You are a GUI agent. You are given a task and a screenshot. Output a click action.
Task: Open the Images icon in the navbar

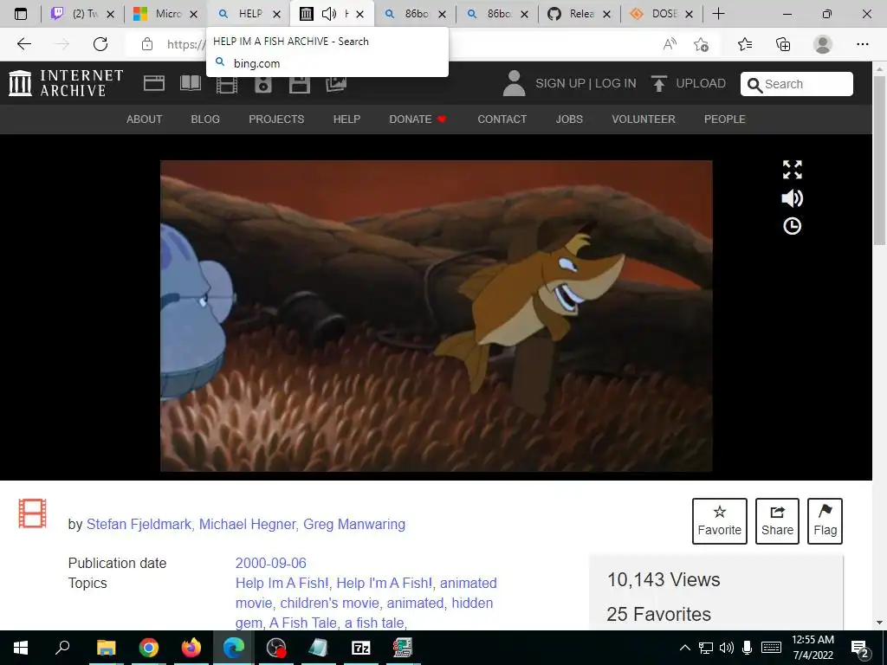click(336, 83)
